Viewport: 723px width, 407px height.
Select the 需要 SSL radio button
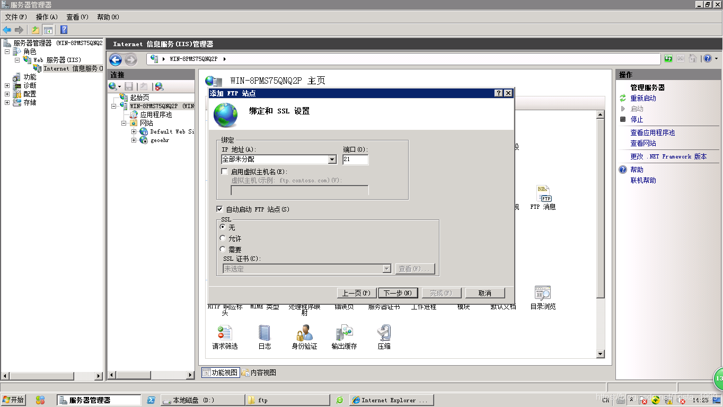point(223,249)
